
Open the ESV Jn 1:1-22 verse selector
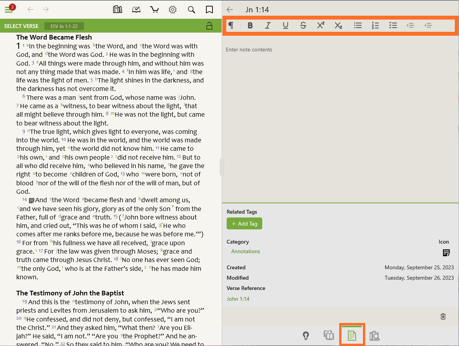coord(64,26)
